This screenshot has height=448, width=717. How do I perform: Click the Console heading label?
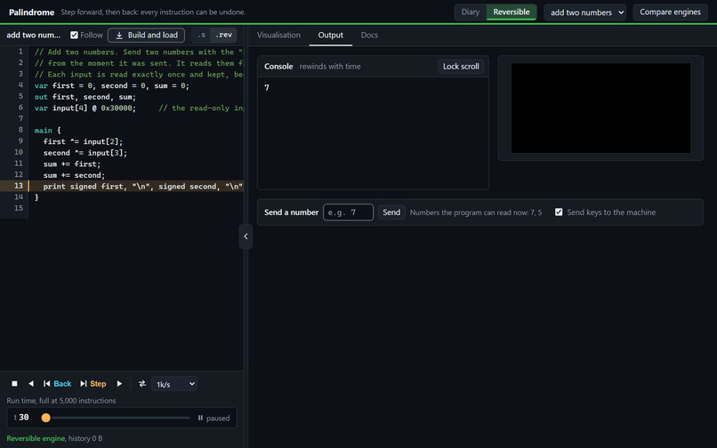tap(278, 67)
